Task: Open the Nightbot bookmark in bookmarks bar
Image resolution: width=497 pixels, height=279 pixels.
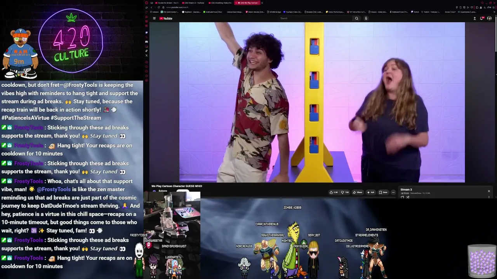Action: [191, 12]
